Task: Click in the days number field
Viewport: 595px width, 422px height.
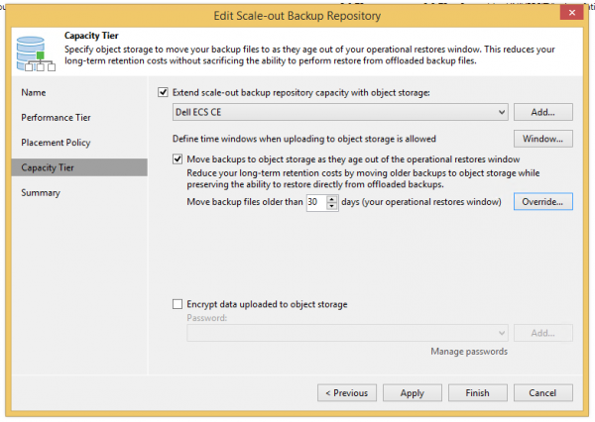Action: point(311,201)
